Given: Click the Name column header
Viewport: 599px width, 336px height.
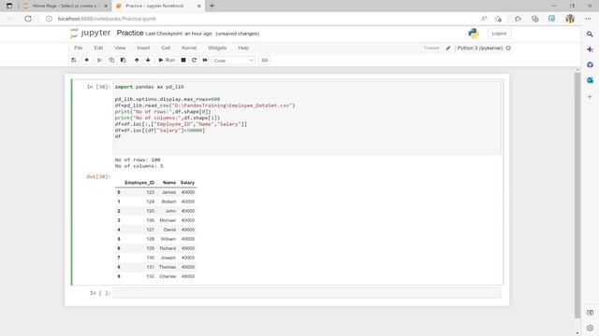Looking at the screenshot, I should pyautogui.click(x=169, y=183).
